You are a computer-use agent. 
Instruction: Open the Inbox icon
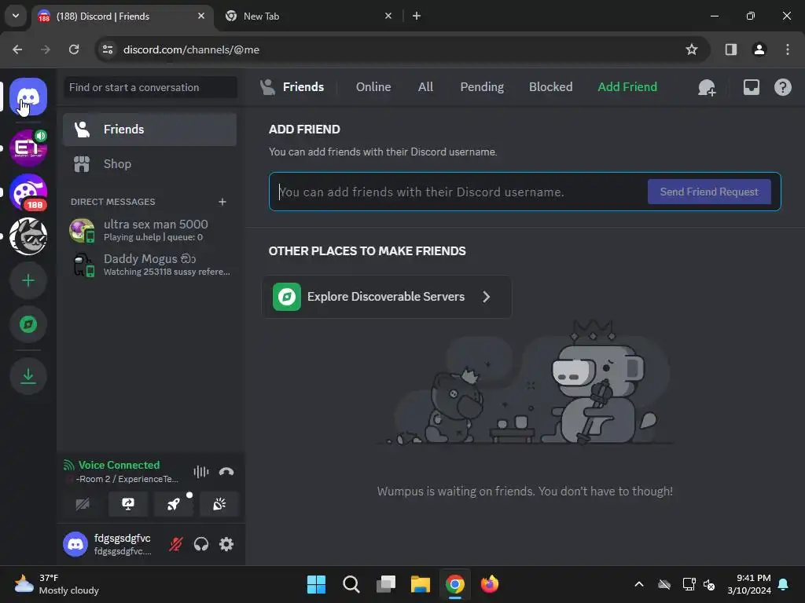coord(751,88)
